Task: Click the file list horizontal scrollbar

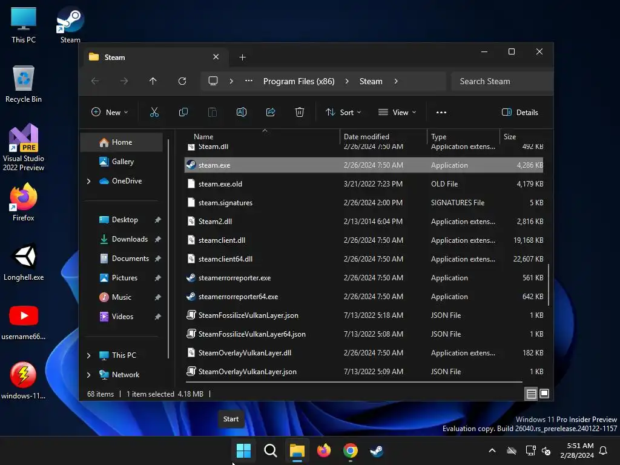Action: click(354, 382)
